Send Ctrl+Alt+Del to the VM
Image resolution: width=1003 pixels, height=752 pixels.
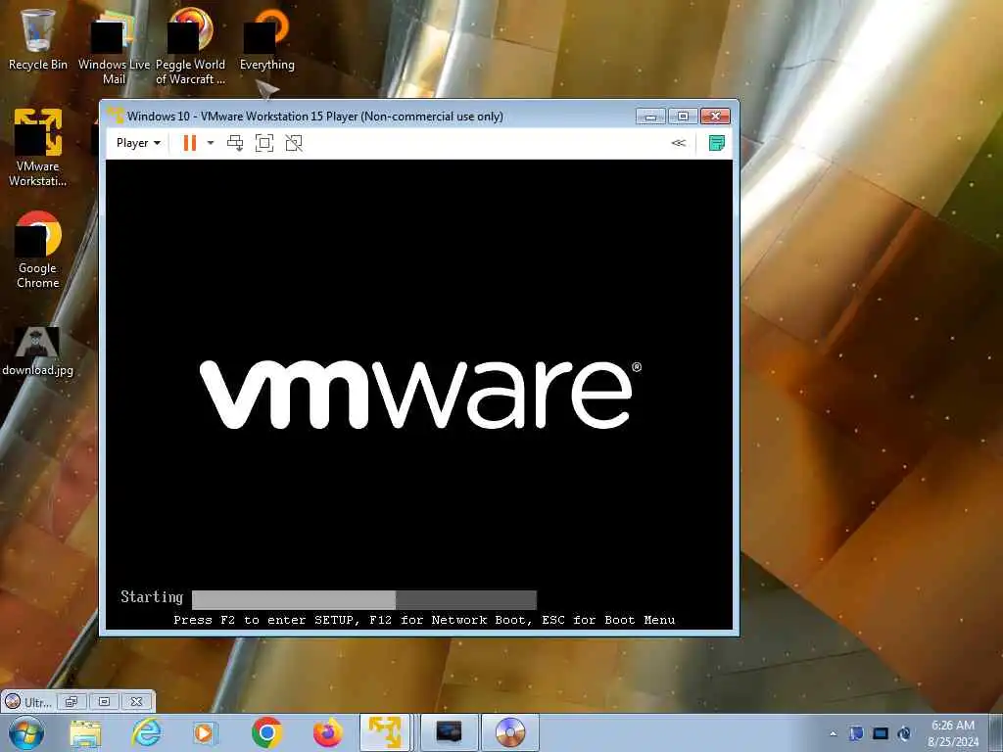pos(235,143)
